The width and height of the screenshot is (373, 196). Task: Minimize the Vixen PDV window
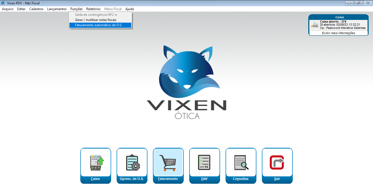[x=349, y=3]
